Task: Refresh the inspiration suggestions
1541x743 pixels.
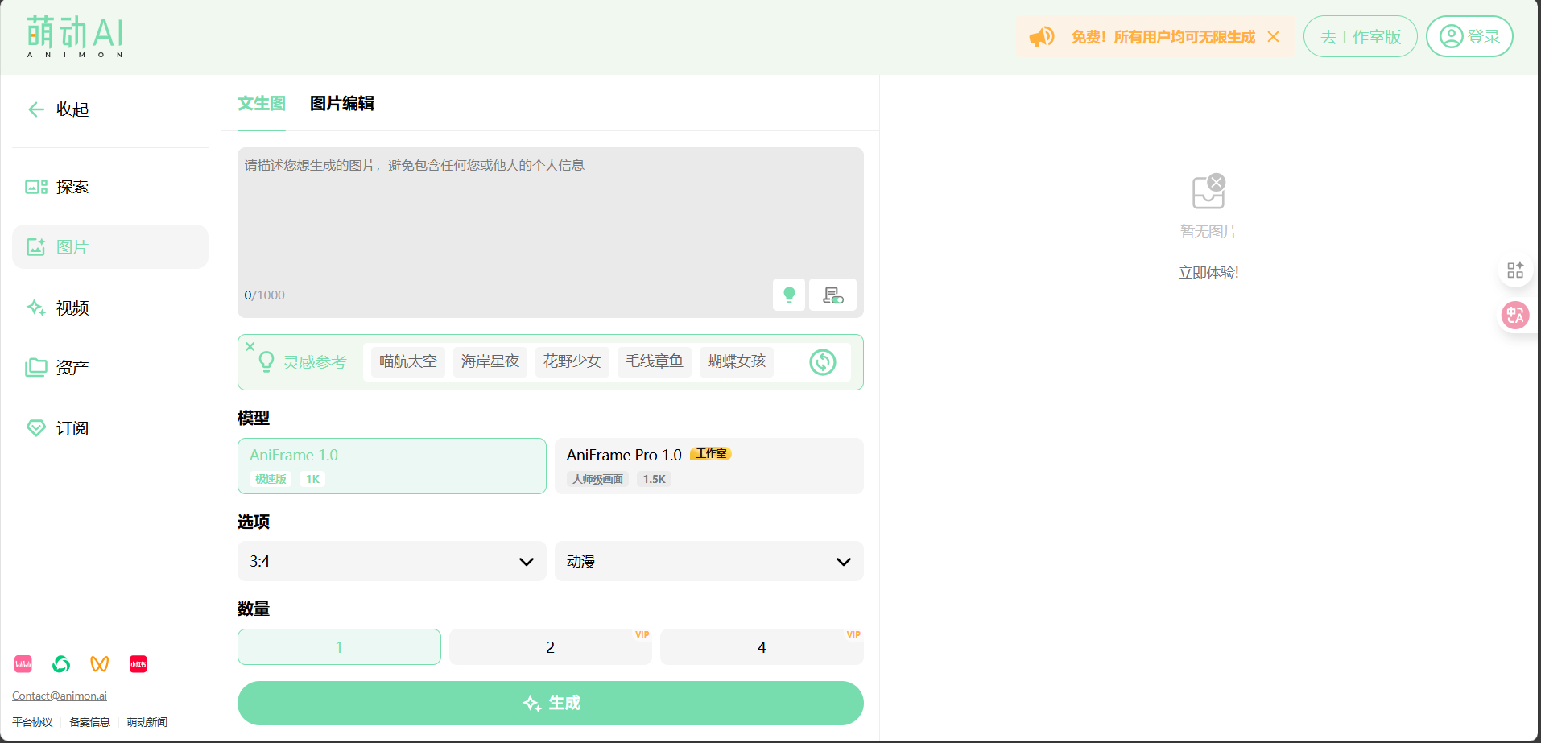Action: pyautogui.click(x=822, y=362)
